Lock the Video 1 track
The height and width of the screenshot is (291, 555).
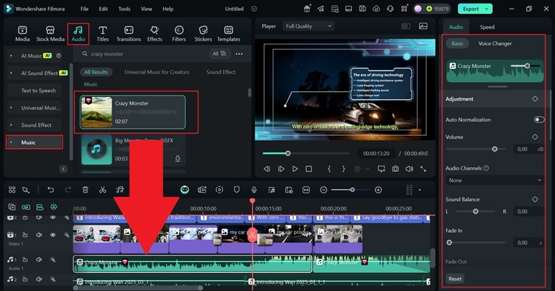pos(25,235)
